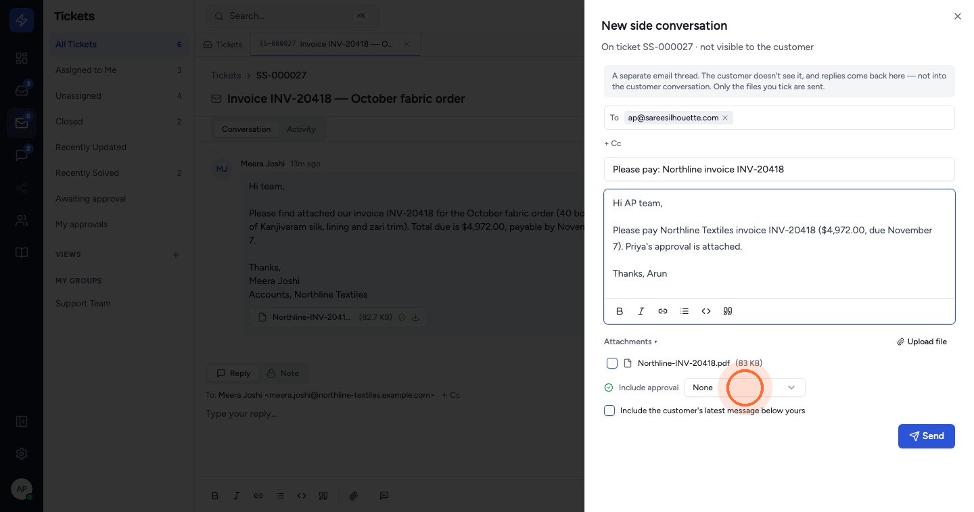Open the dashboard from the left rail
Image resolution: width=974 pixels, height=512 pixels.
(22, 58)
